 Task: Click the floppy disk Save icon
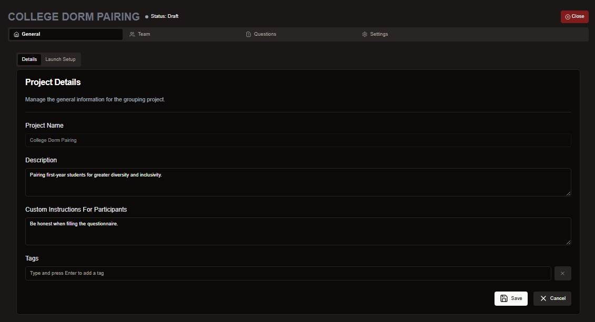pos(504,298)
